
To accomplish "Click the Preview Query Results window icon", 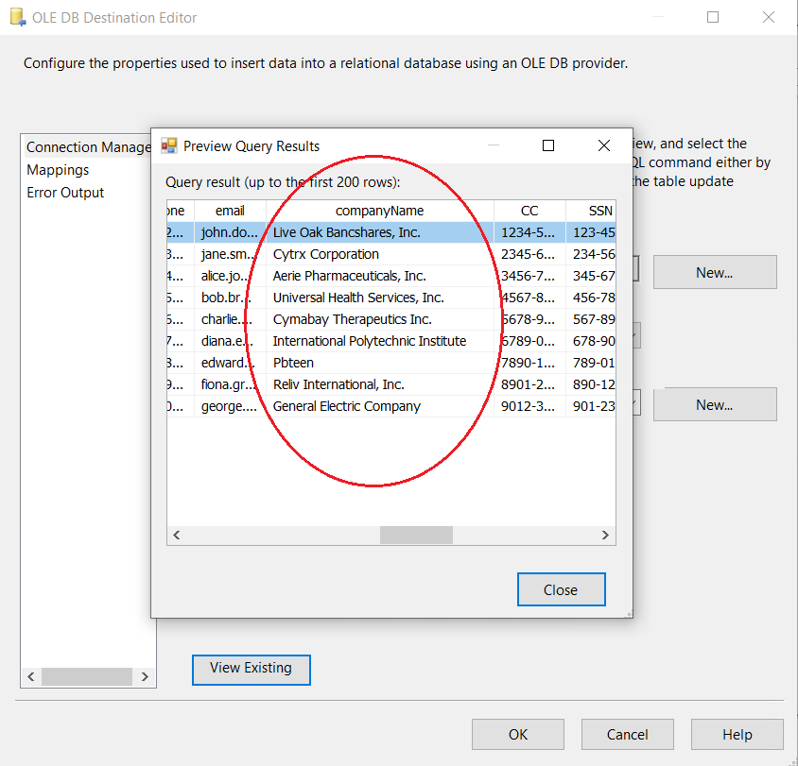I will pos(169,145).
